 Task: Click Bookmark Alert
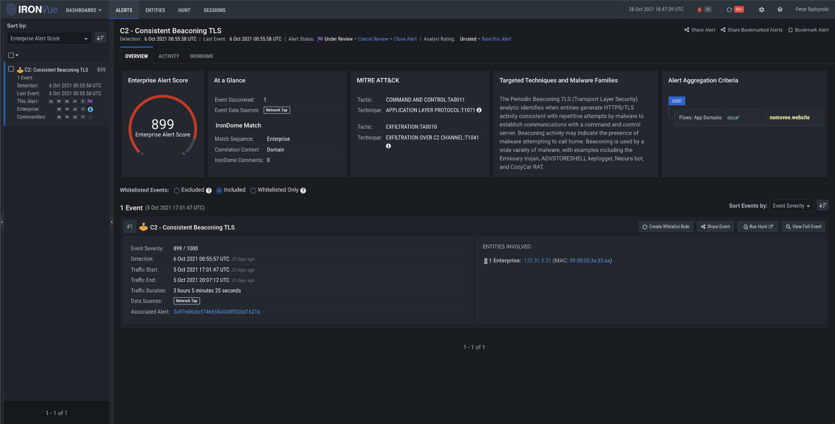(x=808, y=30)
